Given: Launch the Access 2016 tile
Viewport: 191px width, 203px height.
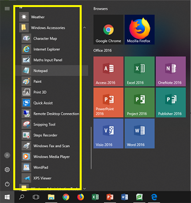Looking at the screenshot, I should click(109, 71).
